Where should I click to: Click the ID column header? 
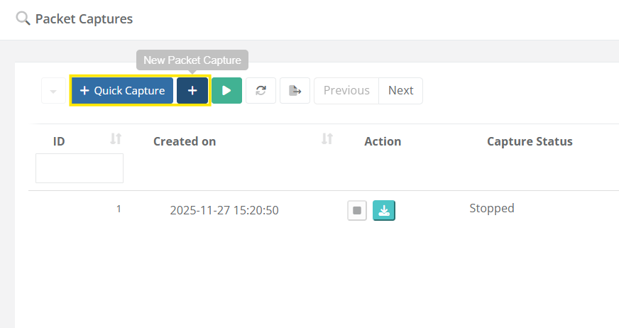pos(60,141)
